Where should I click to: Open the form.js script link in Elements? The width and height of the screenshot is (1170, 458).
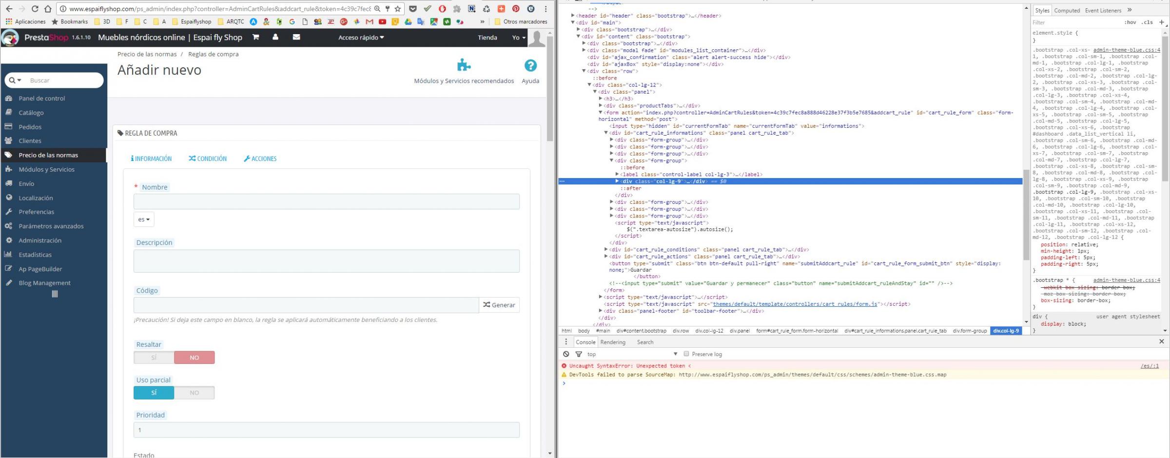[795, 304]
